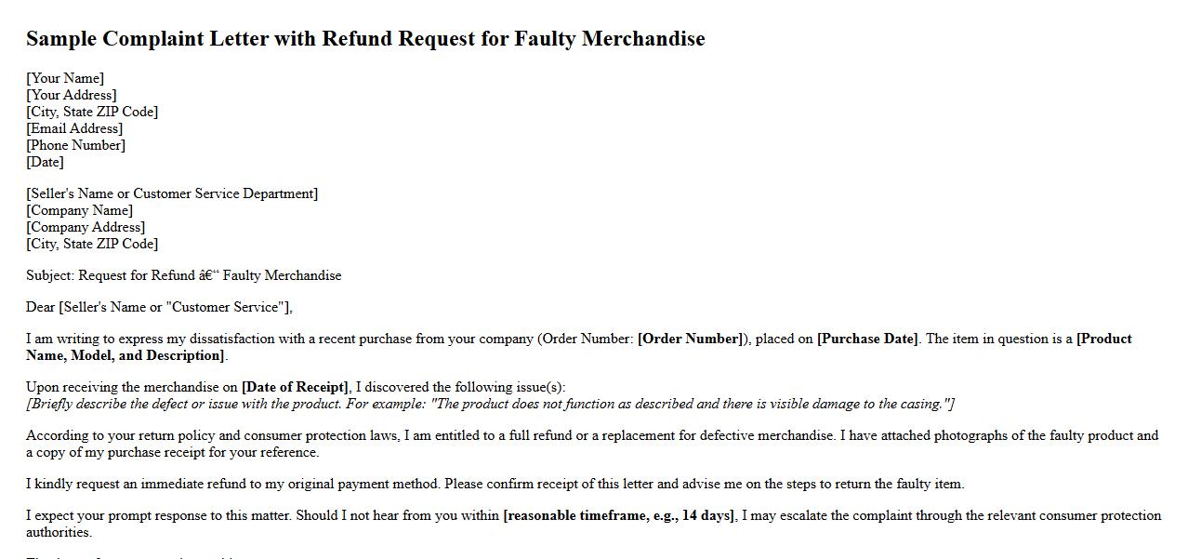The width and height of the screenshot is (1188, 559).
Task: Click the sender's [City, State ZIP Code] line
Action: (92, 112)
